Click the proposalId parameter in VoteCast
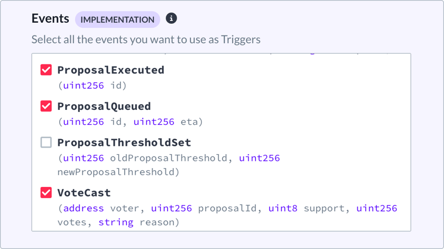Image resolution: width=444 pixels, height=249 pixels. tap(227, 209)
